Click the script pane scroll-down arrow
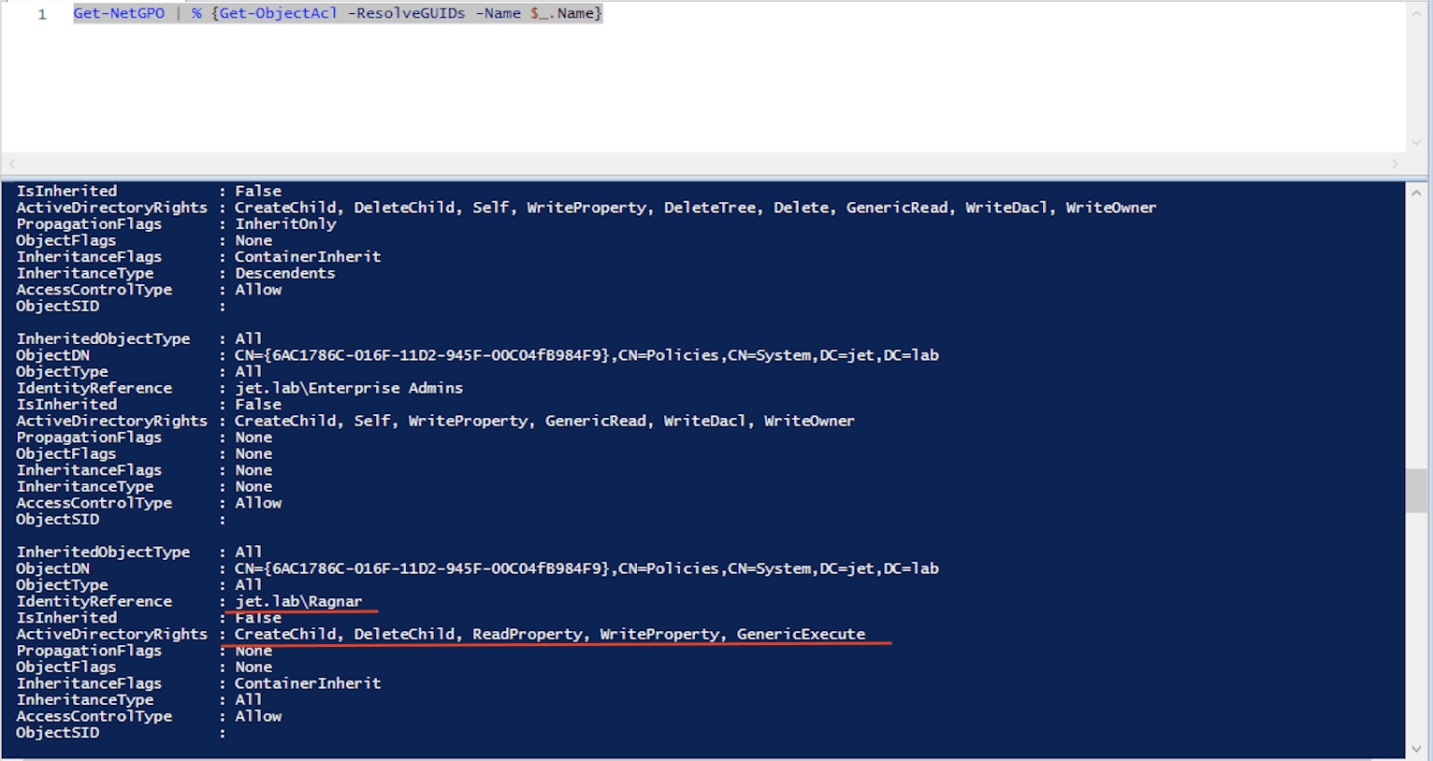 click(x=1416, y=142)
